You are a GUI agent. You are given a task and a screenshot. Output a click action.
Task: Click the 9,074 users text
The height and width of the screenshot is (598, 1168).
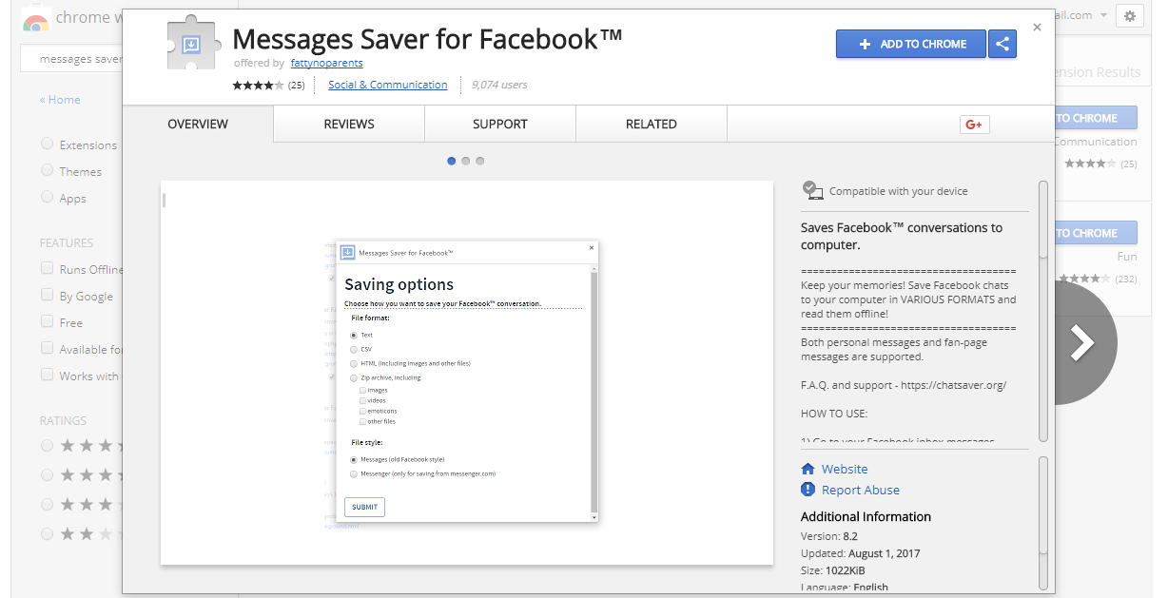[499, 85]
